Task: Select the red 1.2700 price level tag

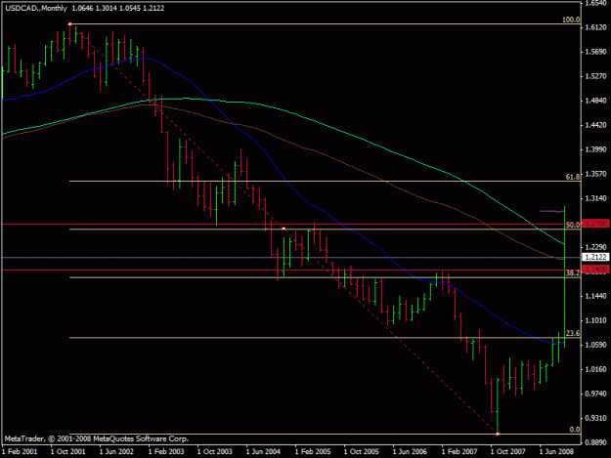Action: (595, 224)
